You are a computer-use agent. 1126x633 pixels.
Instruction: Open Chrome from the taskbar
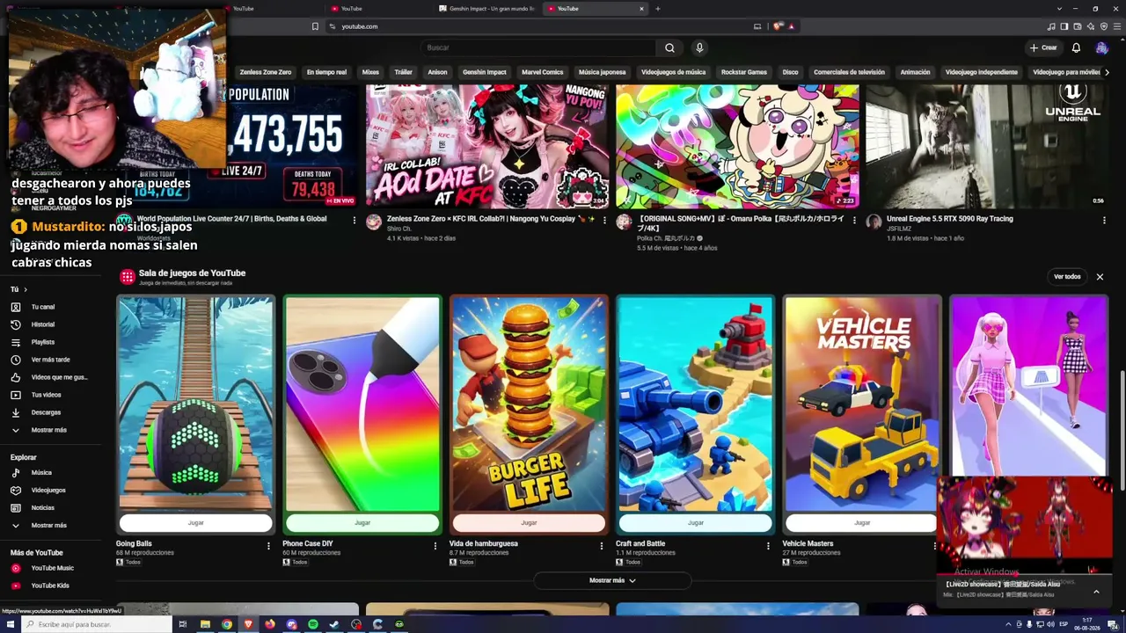(227, 624)
